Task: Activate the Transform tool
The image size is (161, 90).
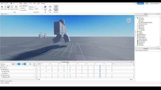Action: (x=16, y=7)
